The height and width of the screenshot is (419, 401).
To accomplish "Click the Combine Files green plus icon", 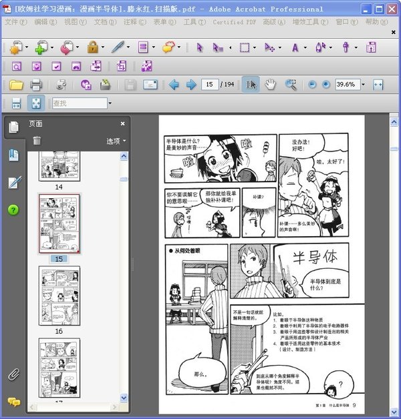I will click(41, 47).
